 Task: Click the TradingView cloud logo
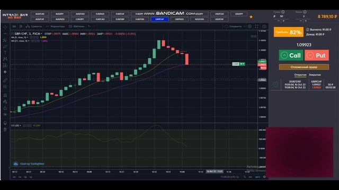[x=15, y=164]
